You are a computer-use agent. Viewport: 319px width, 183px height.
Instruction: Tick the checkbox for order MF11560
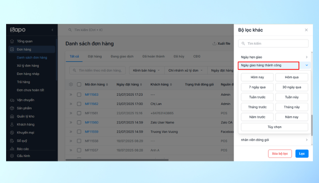click(79, 122)
